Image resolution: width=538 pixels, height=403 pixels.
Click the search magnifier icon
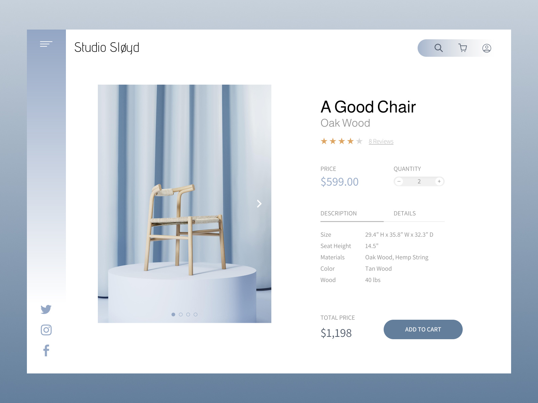[438, 48]
